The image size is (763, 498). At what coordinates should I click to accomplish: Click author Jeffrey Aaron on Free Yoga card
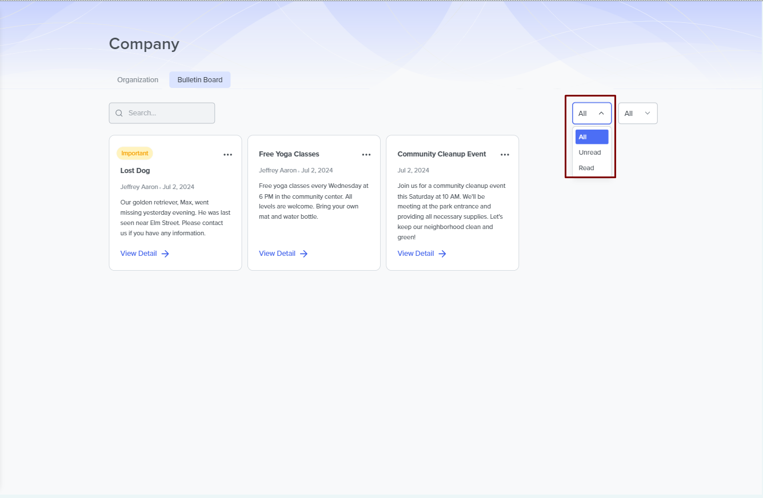(278, 170)
